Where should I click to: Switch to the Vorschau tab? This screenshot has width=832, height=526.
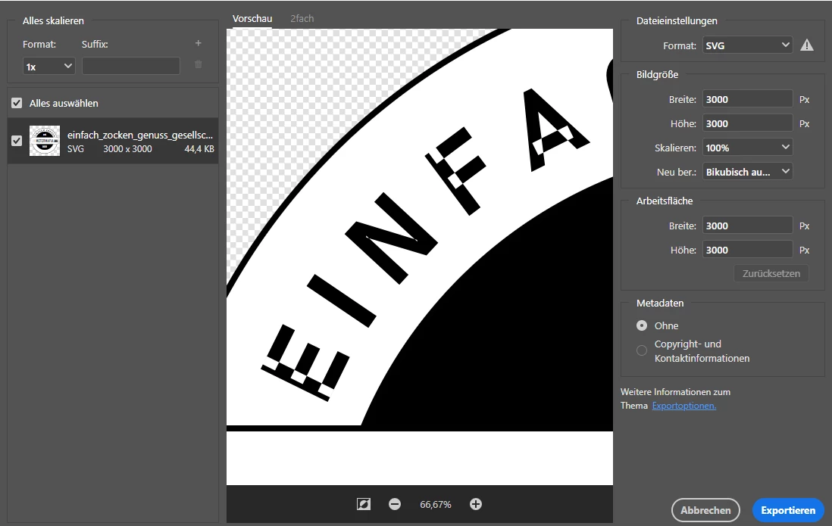(252, 19)
